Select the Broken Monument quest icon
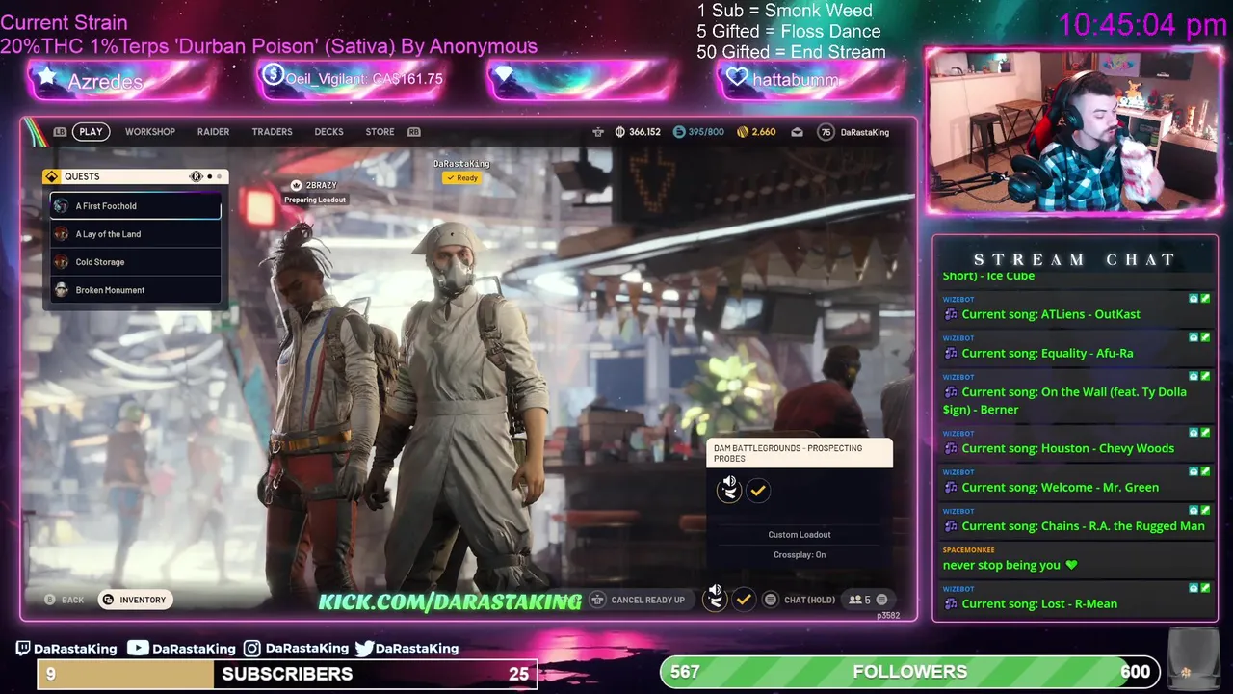The height and width of the screenshot is (694, 1233). pyautogui.click(x=61, y=290)
